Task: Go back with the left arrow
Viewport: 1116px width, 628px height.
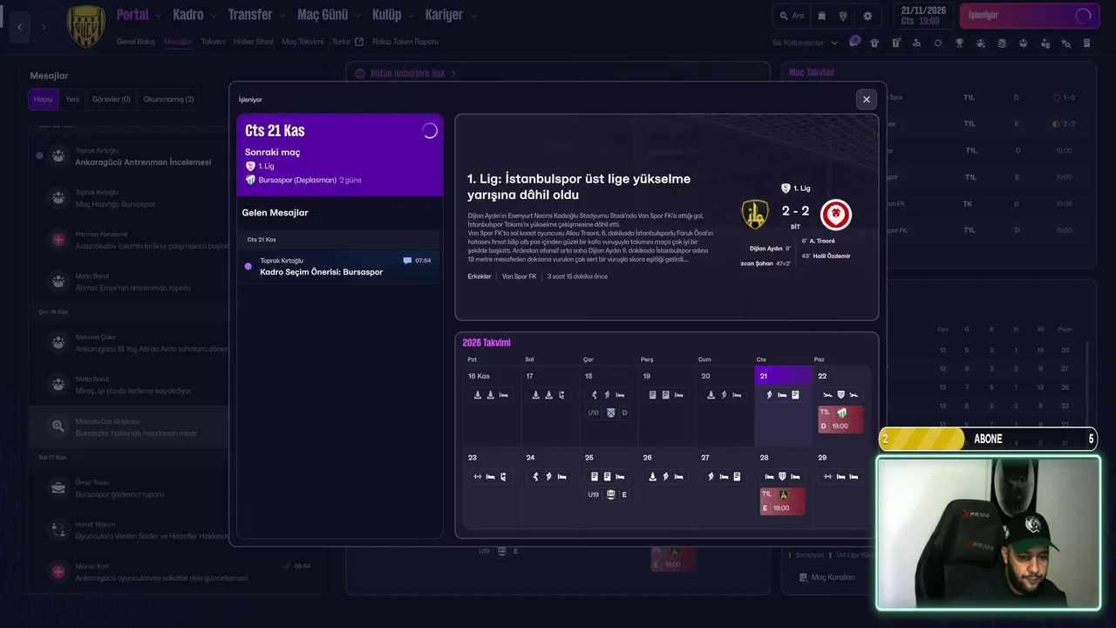Action: [x=20, y=27]
